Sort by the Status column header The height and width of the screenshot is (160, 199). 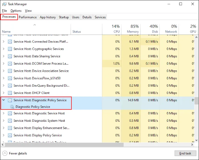click(x=86, y=29)
